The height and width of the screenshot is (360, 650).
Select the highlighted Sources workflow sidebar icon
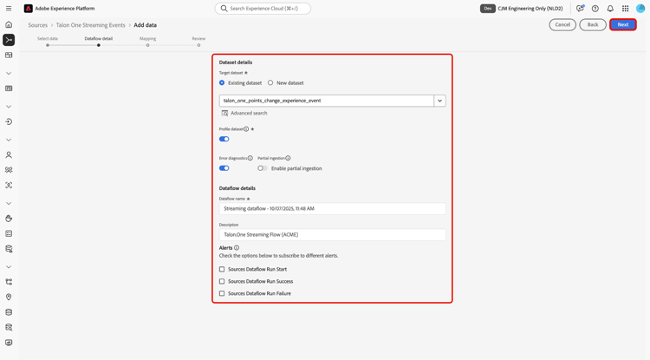(x=9, y=40)
